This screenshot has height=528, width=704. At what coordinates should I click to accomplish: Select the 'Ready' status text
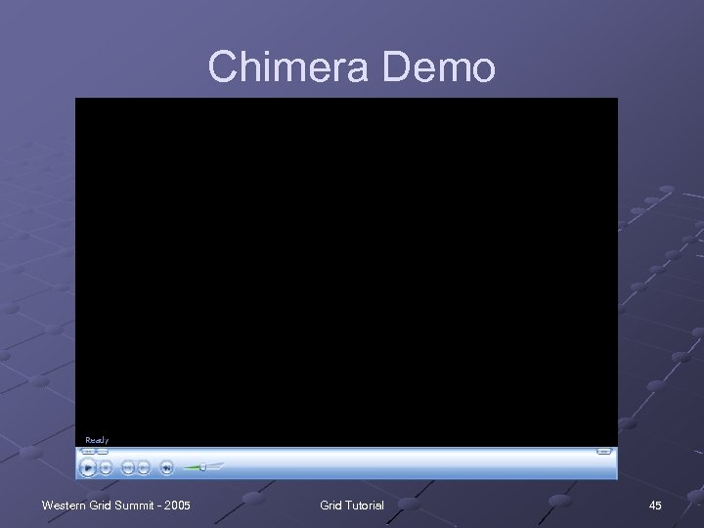tap(97, 440)
